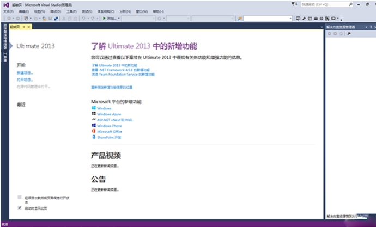Open the 工具箱 vertical side tab
376x227 pixels.
pos(5,57)
